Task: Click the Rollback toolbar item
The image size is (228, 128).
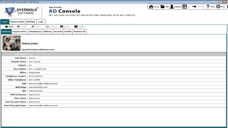Action: pyautogui.click(x=51, y=27)
